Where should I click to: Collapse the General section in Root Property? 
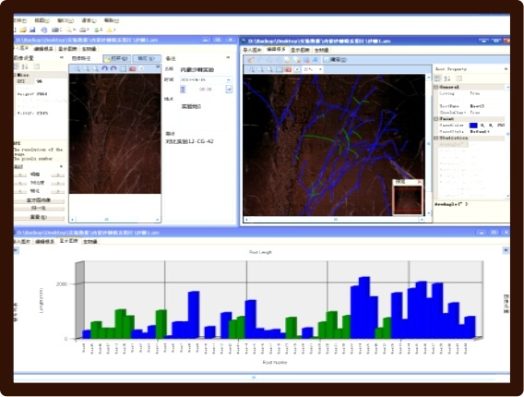(x=435, y=87)
